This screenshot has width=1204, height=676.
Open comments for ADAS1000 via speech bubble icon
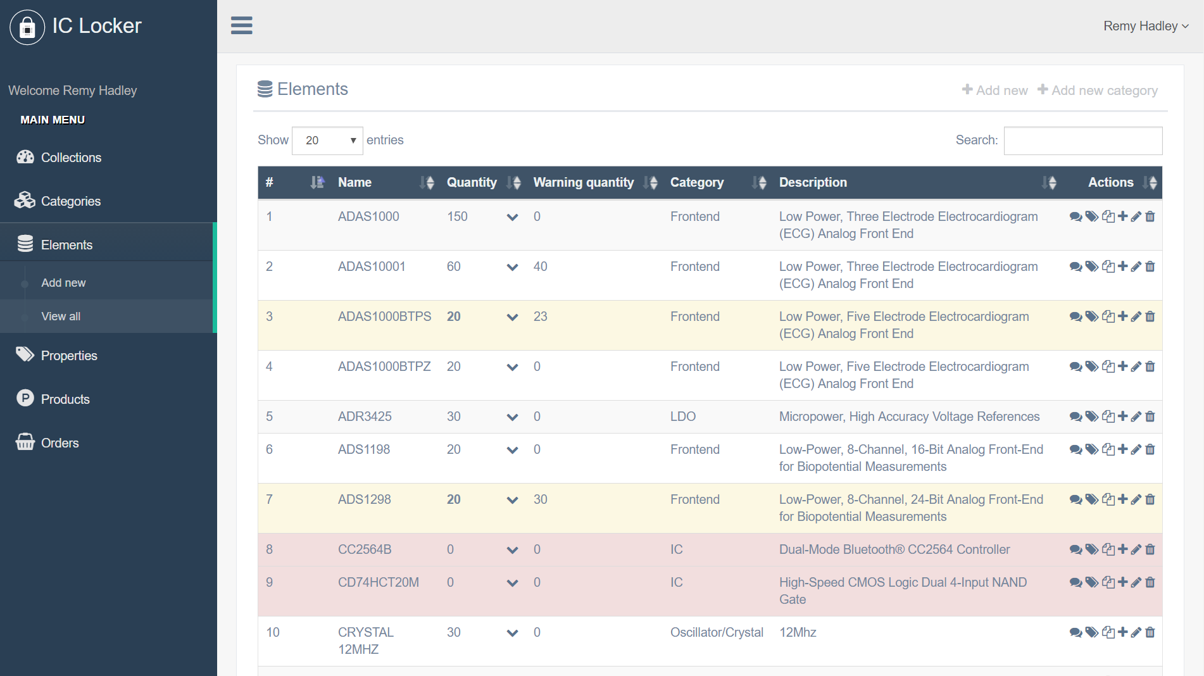point(1075,216)
